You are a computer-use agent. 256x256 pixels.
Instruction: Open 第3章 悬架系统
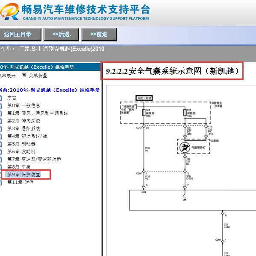24,129
